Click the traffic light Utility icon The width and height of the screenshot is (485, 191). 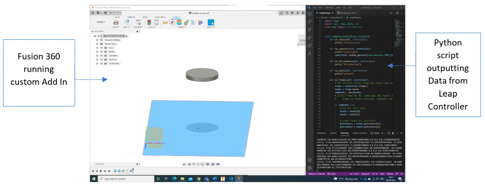149,23
